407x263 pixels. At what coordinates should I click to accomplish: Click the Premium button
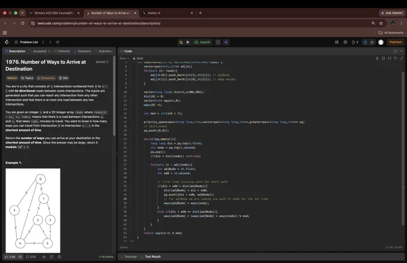pyautogui.click(x=396, y=42)
